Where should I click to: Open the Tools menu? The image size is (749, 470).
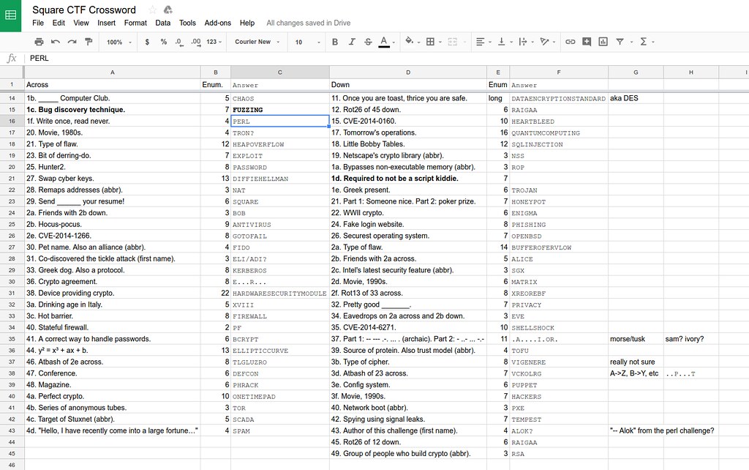coord(187,23)
